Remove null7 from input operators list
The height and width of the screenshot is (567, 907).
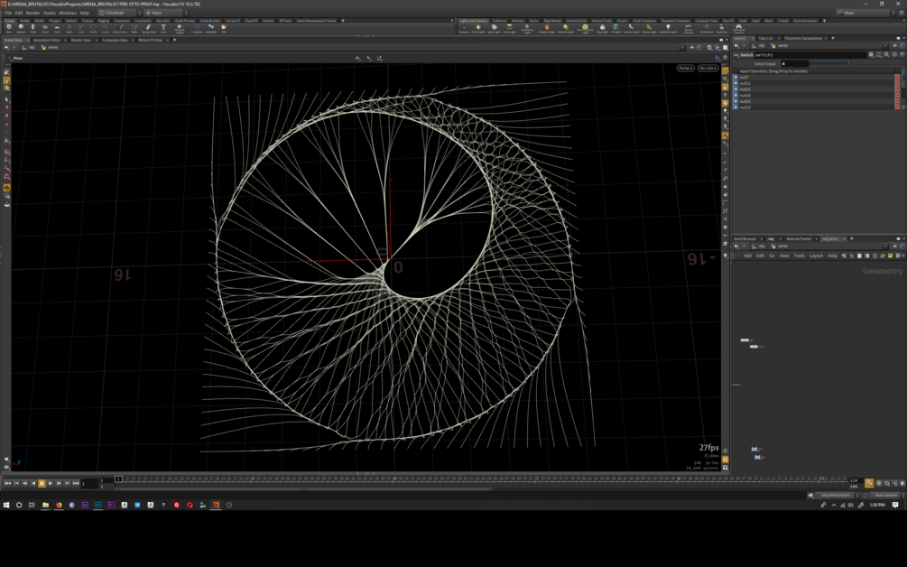[897, 78]
